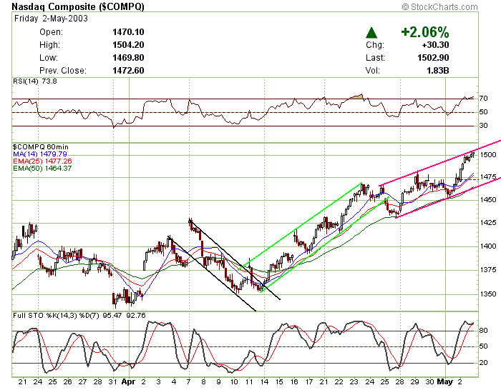Click the 1375 price axis label

pyautogui.click(x=488, y=270)
